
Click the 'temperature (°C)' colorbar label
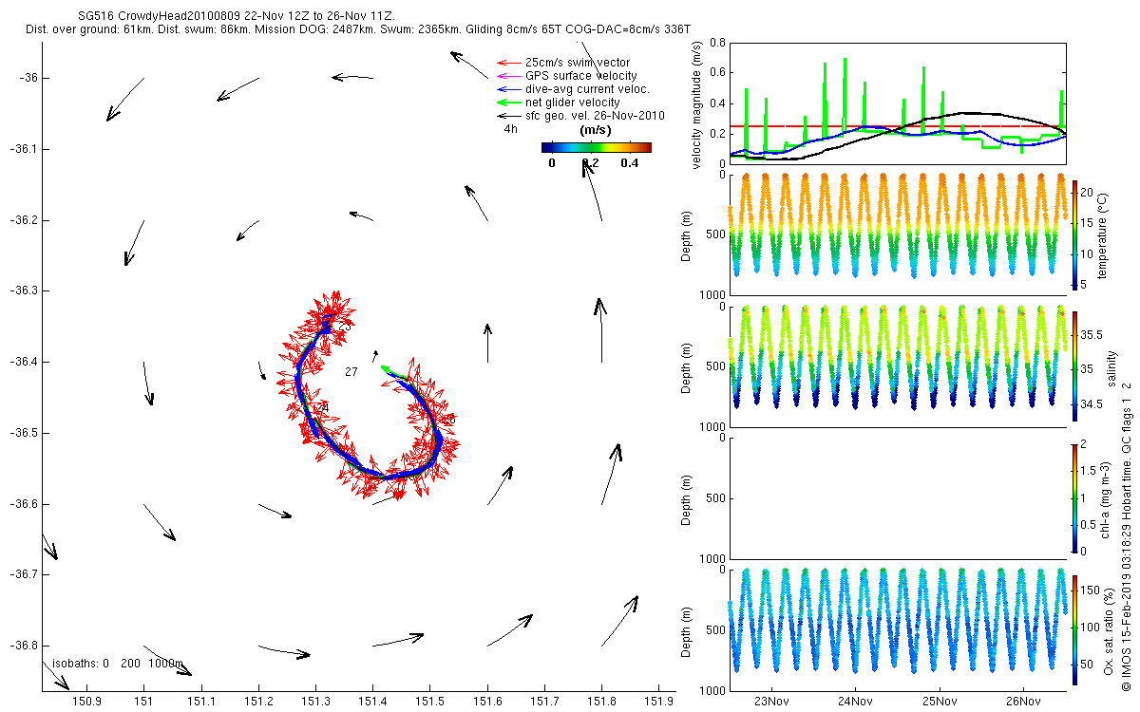point(1102,234)
